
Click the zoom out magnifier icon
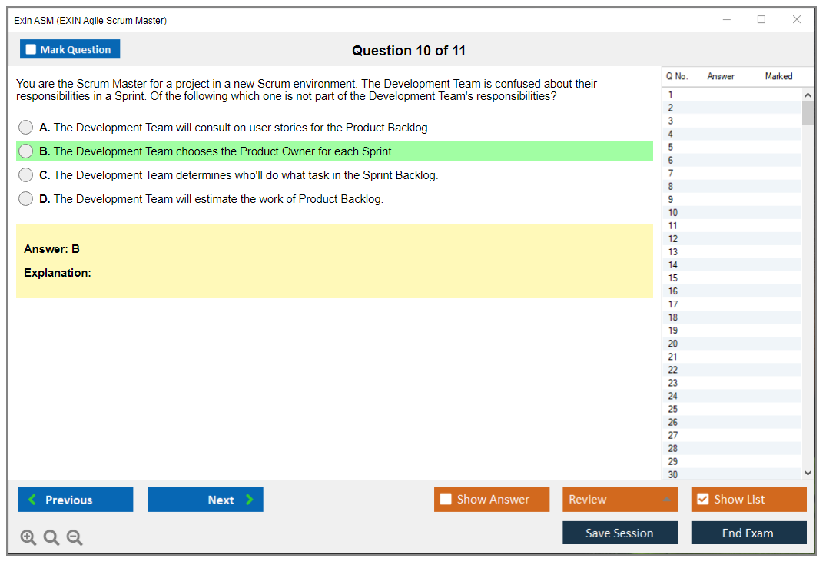75,537
